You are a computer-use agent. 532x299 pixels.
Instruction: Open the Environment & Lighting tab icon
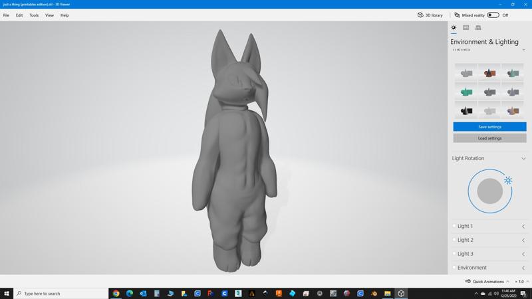[x=454, y=28]
